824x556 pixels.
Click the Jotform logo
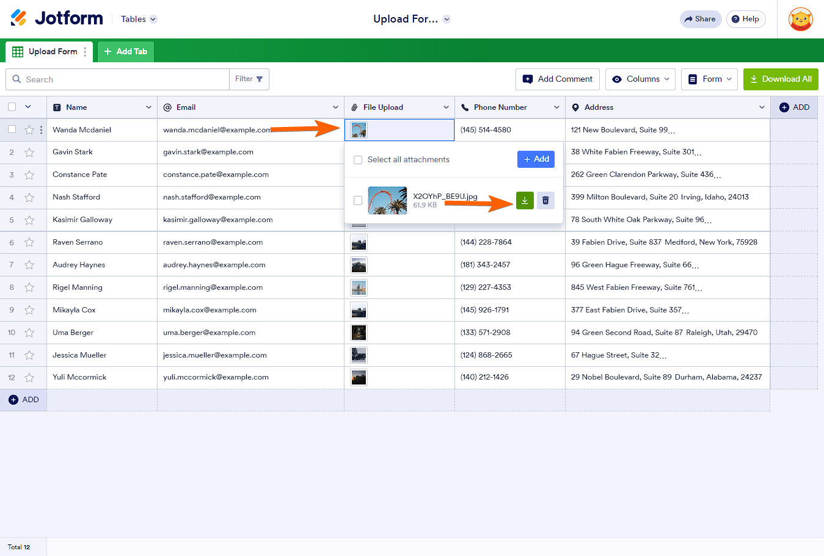click(x=57, y=19)
